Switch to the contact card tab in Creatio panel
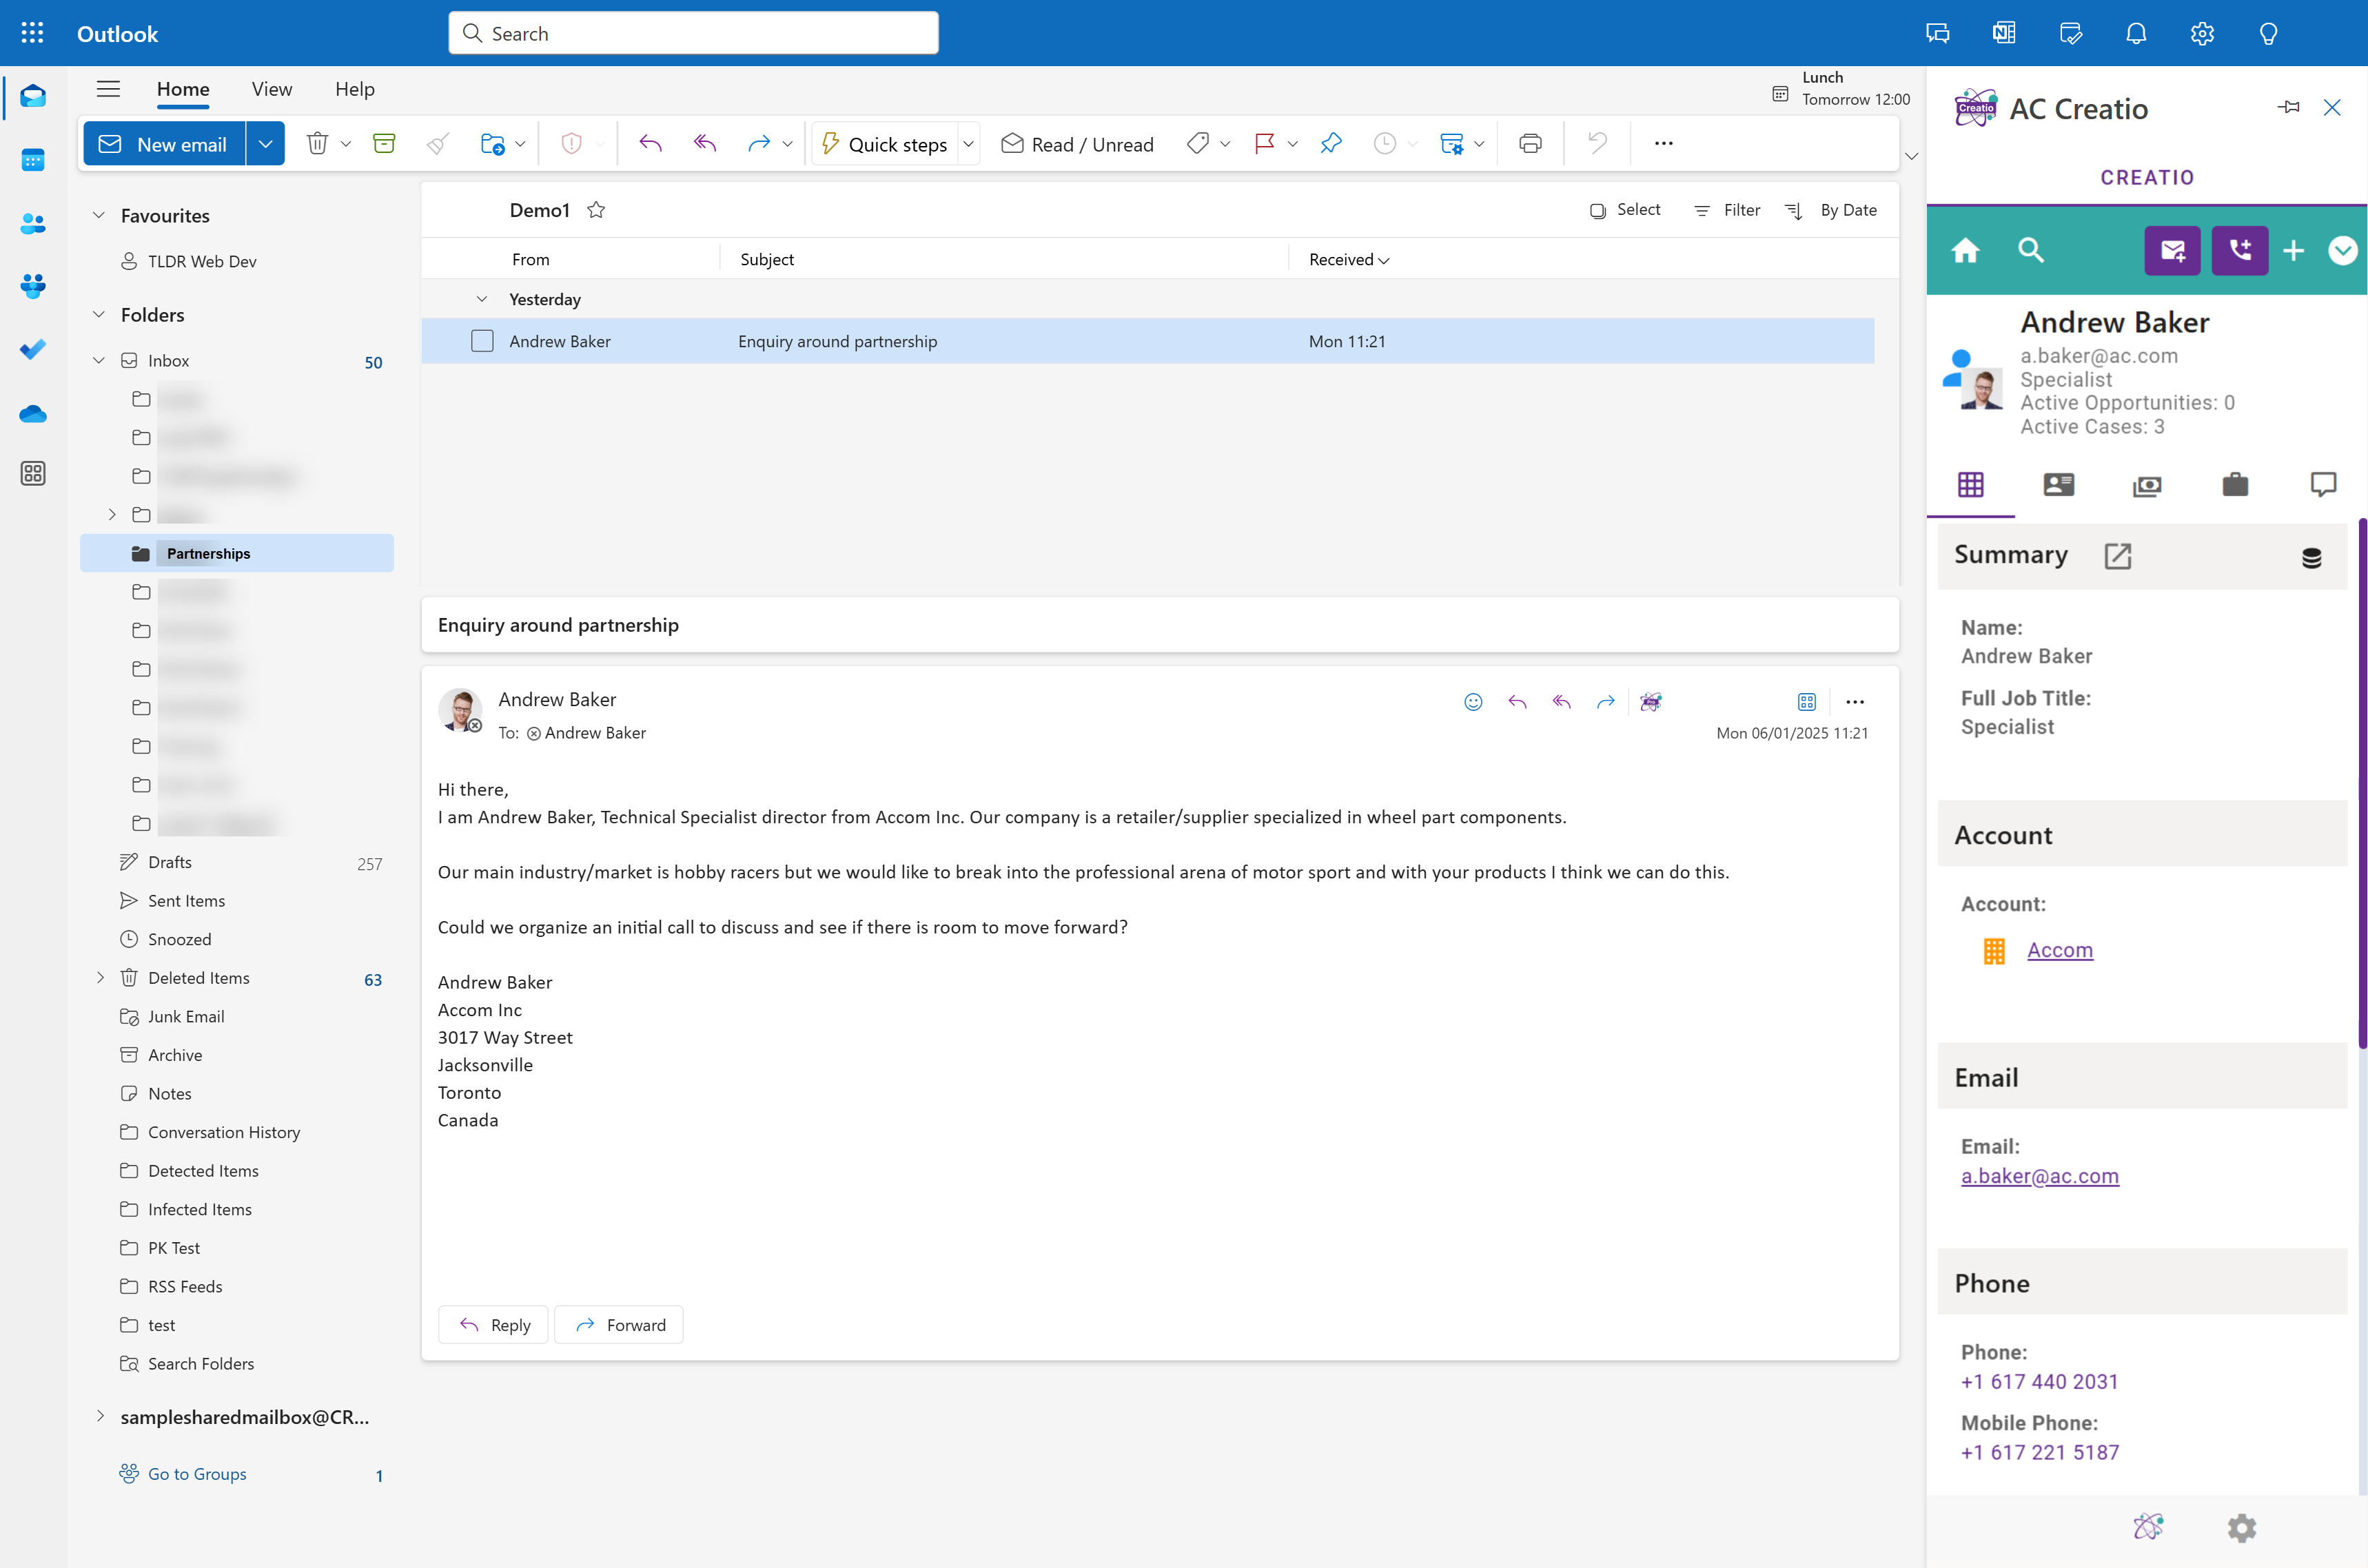This screenshot has width=2368, height=1568. (x=2058, y=485)
